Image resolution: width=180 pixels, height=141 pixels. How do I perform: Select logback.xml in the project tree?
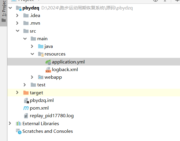pos(65,70)
